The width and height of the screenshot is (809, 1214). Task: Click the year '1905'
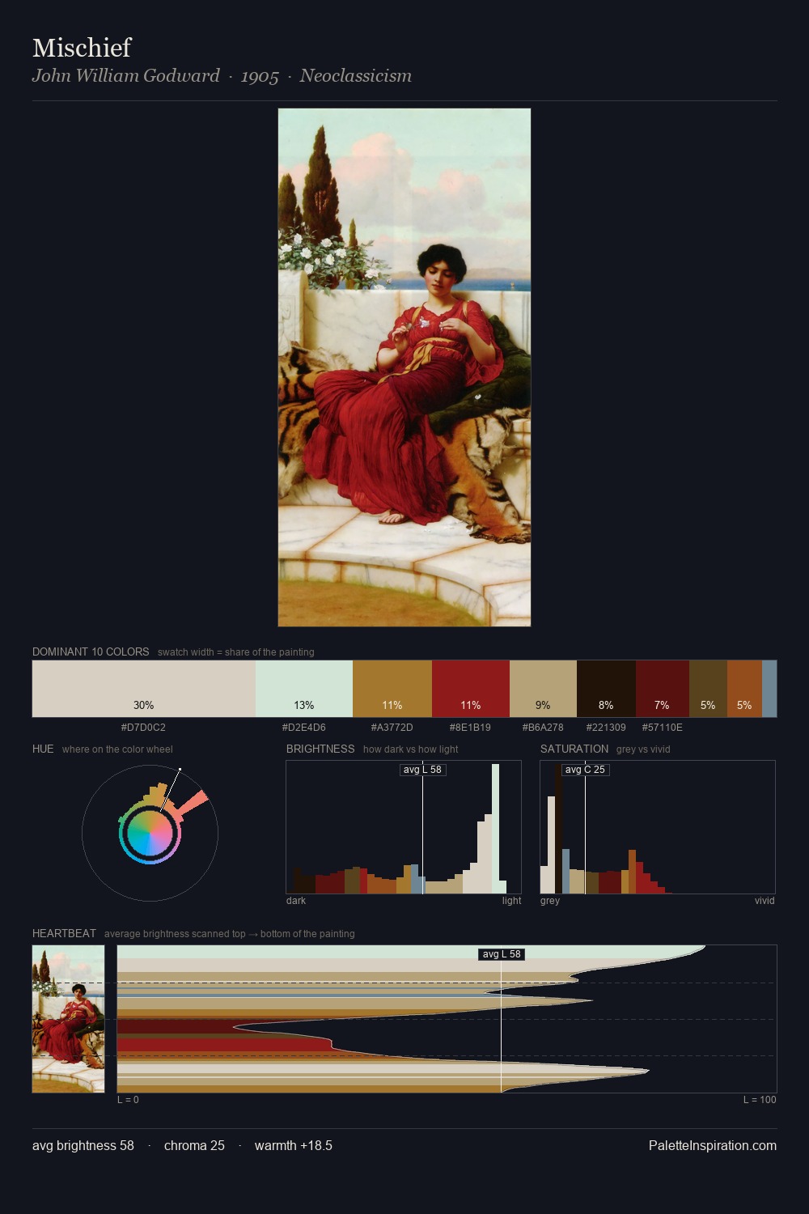(x=260, y=76)
